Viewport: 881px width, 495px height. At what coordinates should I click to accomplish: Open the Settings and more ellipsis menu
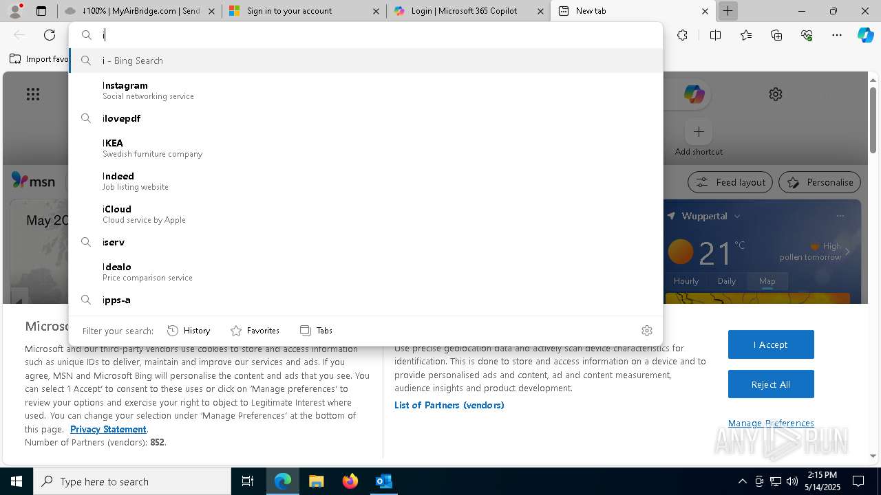coord(837,35)
